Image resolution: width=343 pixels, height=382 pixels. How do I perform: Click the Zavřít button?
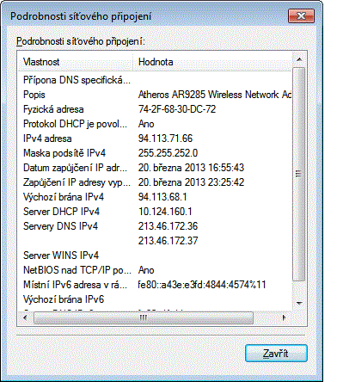point(276,353)
